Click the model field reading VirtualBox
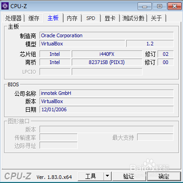The height and width of the screenshot is (183, 183). click(82, 44)
